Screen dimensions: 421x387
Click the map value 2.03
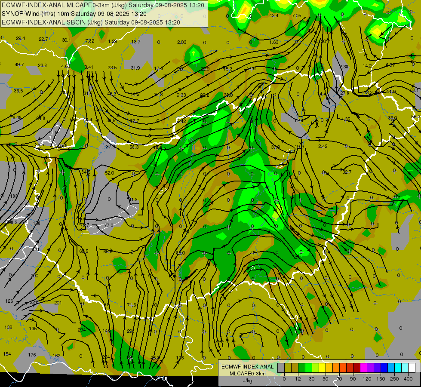pos(182,42)
